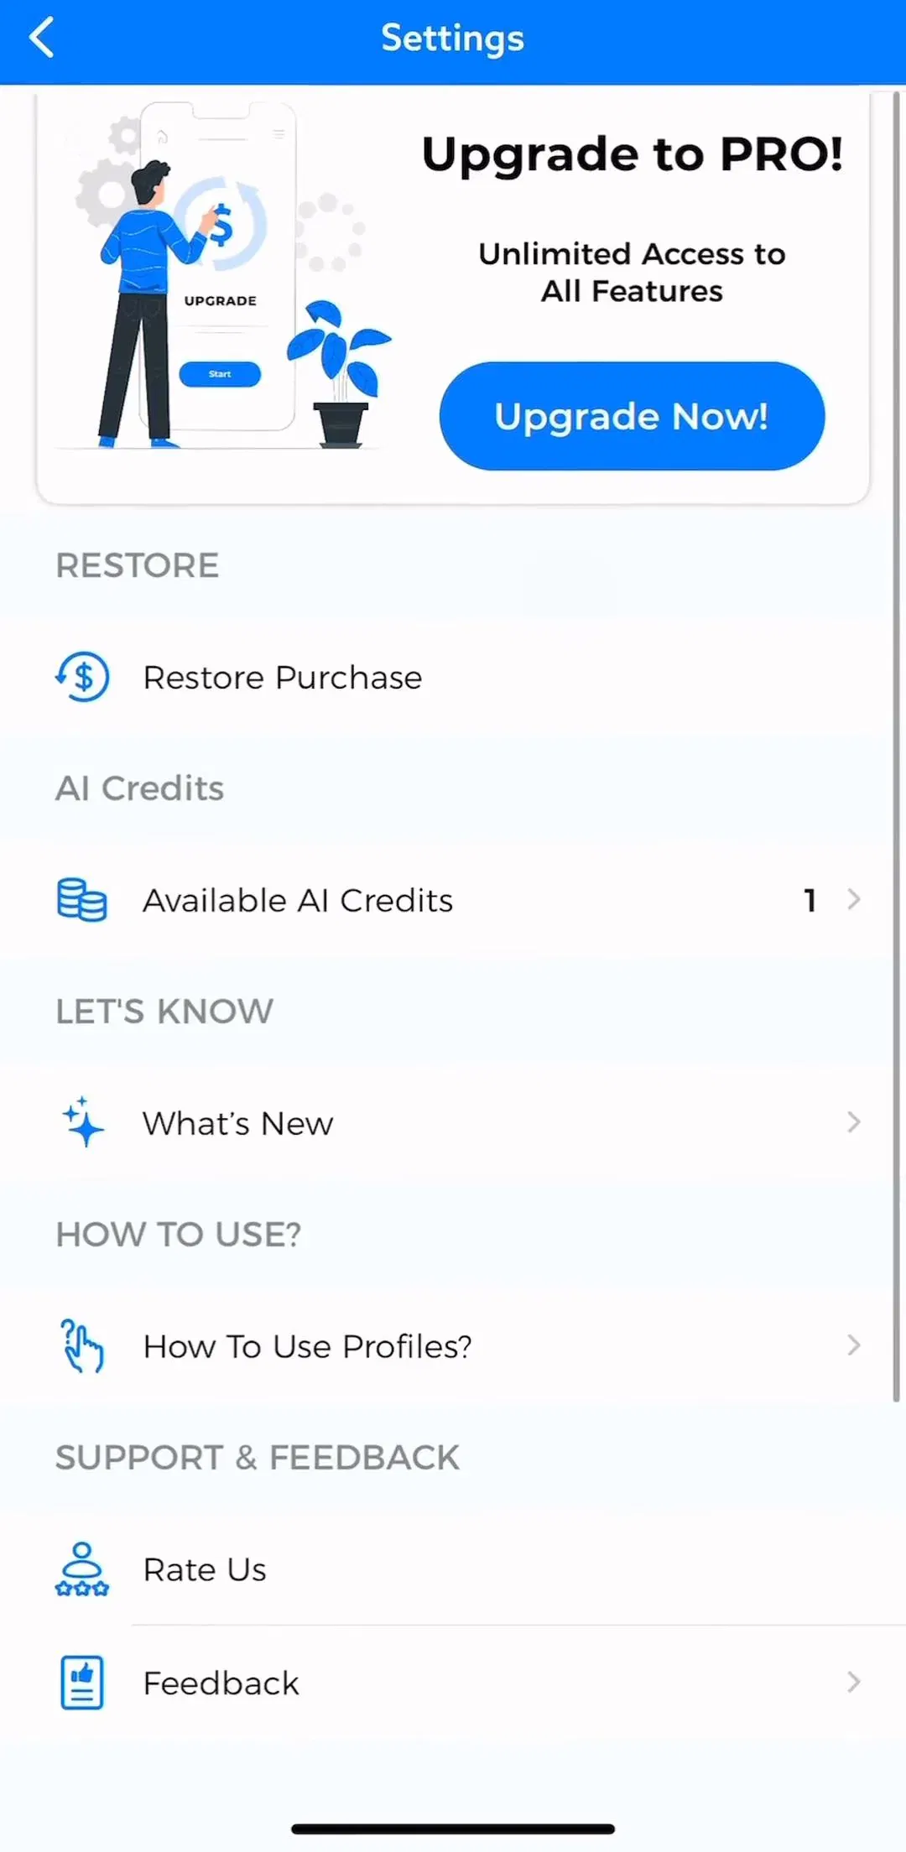Screen dimensions: 906x1852
Task: Tap the Feedback thumbs-up document icon
Action: 82,1683
